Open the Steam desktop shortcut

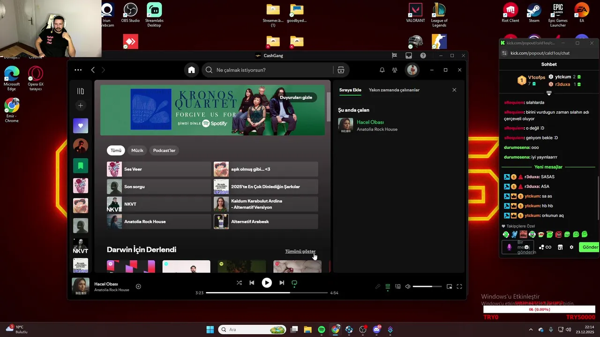[534, 13]
